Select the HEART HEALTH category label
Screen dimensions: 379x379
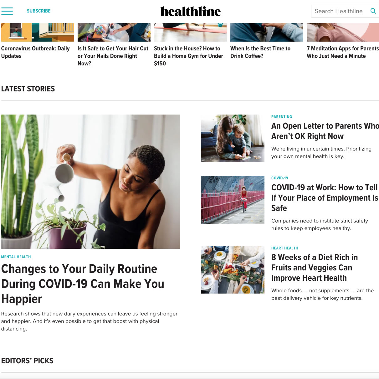[285, 248]
